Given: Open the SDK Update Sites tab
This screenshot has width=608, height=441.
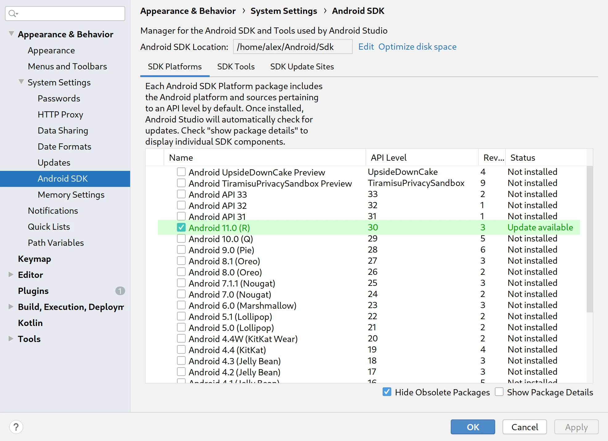Looking at the screenshot, I should (302, 67).
